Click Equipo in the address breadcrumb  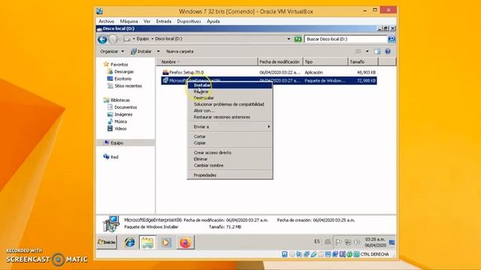pyautogui.click(x=143, y=39)
